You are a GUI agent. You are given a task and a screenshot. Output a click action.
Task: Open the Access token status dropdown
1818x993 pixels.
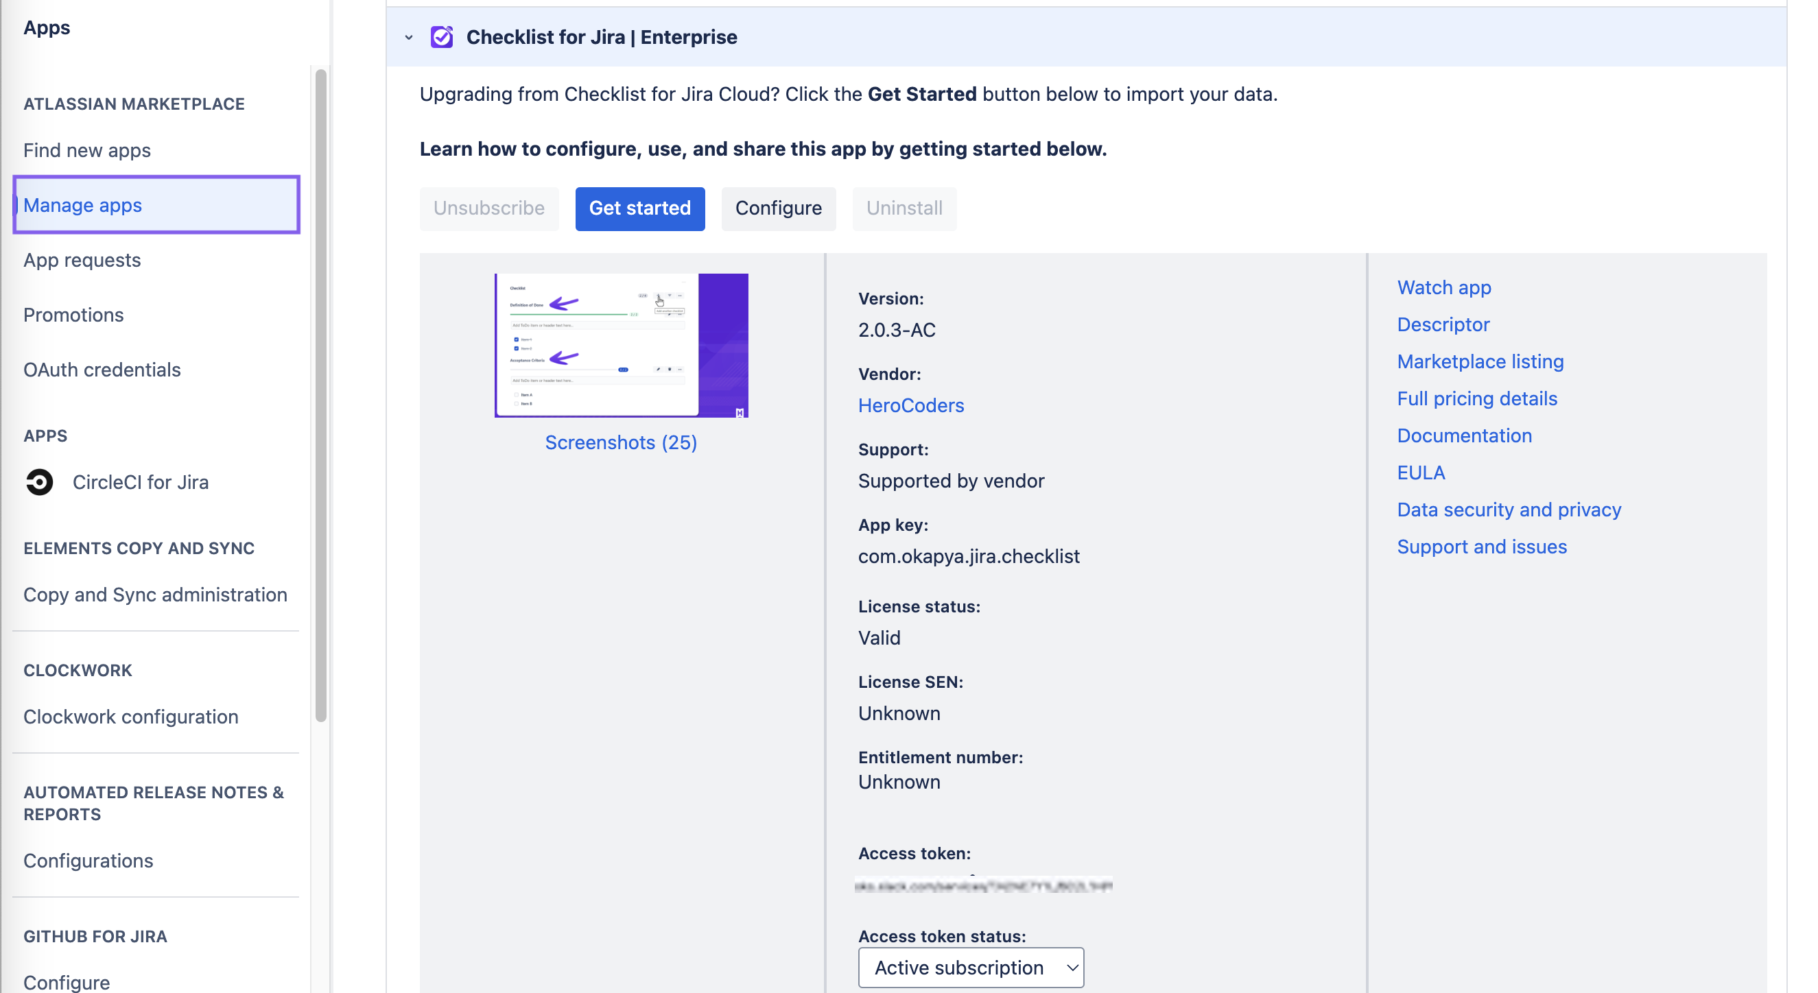pyautogui.click(x=970, y=968)
